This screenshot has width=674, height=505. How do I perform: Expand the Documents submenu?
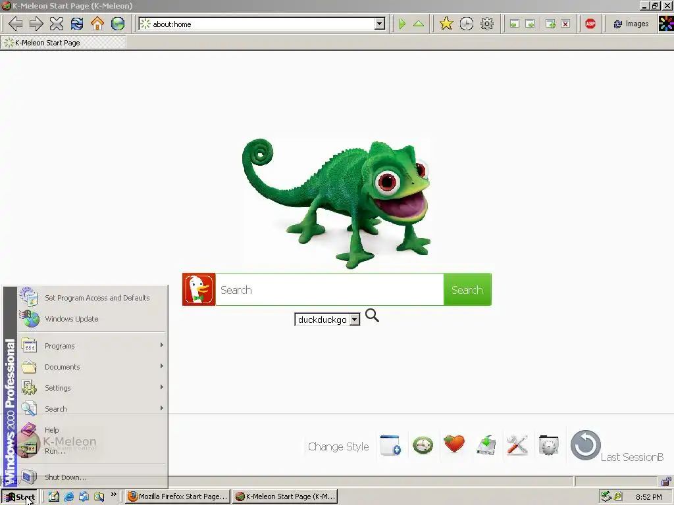coord(92,367)
